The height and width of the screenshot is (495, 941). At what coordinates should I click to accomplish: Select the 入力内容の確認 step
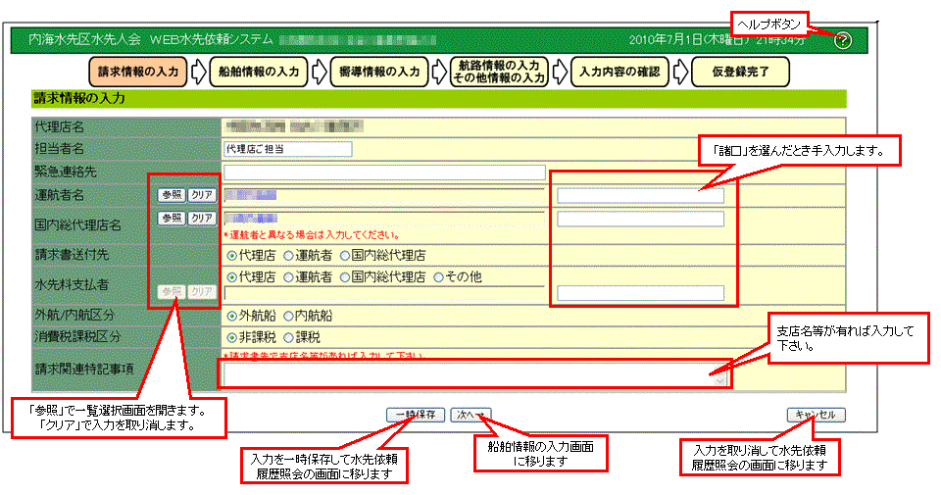(x=619, y=72)
